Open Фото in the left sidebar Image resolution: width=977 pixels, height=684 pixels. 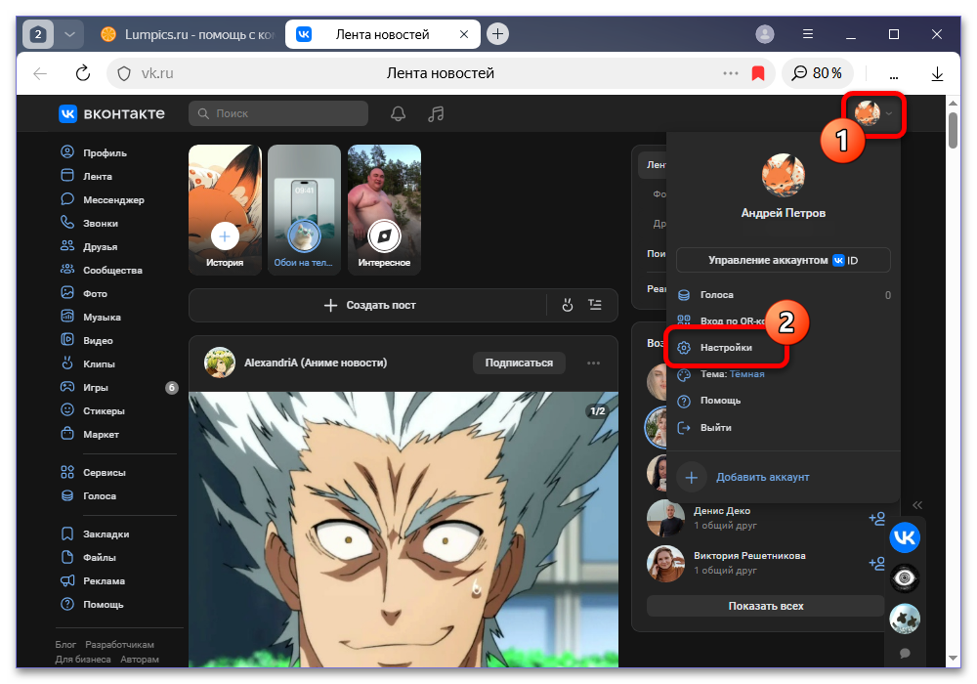83,293
